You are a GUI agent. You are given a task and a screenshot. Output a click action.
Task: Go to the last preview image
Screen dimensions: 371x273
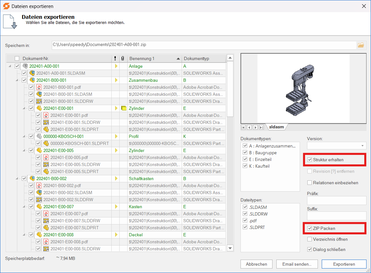click(261, 127)
